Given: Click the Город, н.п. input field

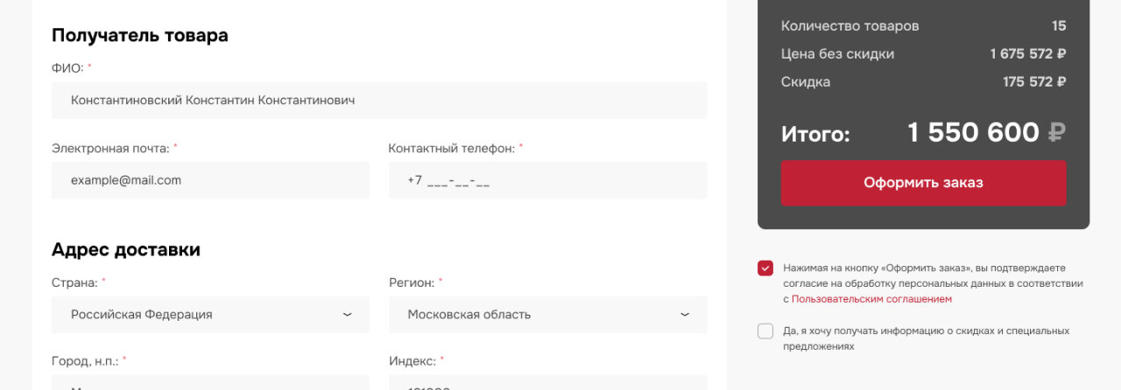Looking at the screenshot, I should pyautogui.click(x=210, y=382).
